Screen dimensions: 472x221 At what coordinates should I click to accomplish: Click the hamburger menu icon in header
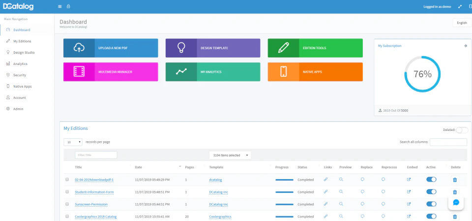coord(59,6)
